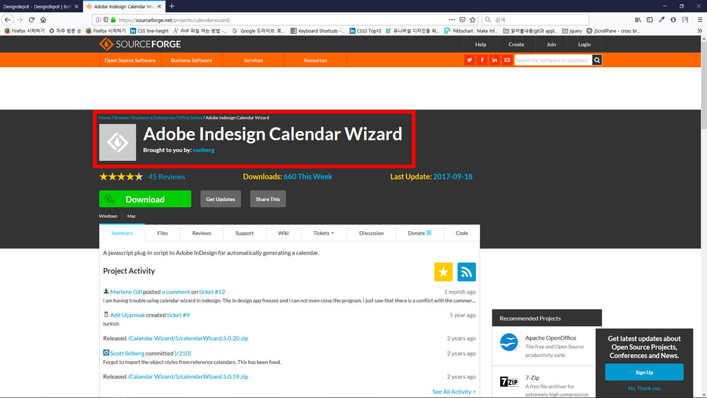Click SourceForge logo in header
Viewport: 707px width, 398px height.
click(140, 44)
